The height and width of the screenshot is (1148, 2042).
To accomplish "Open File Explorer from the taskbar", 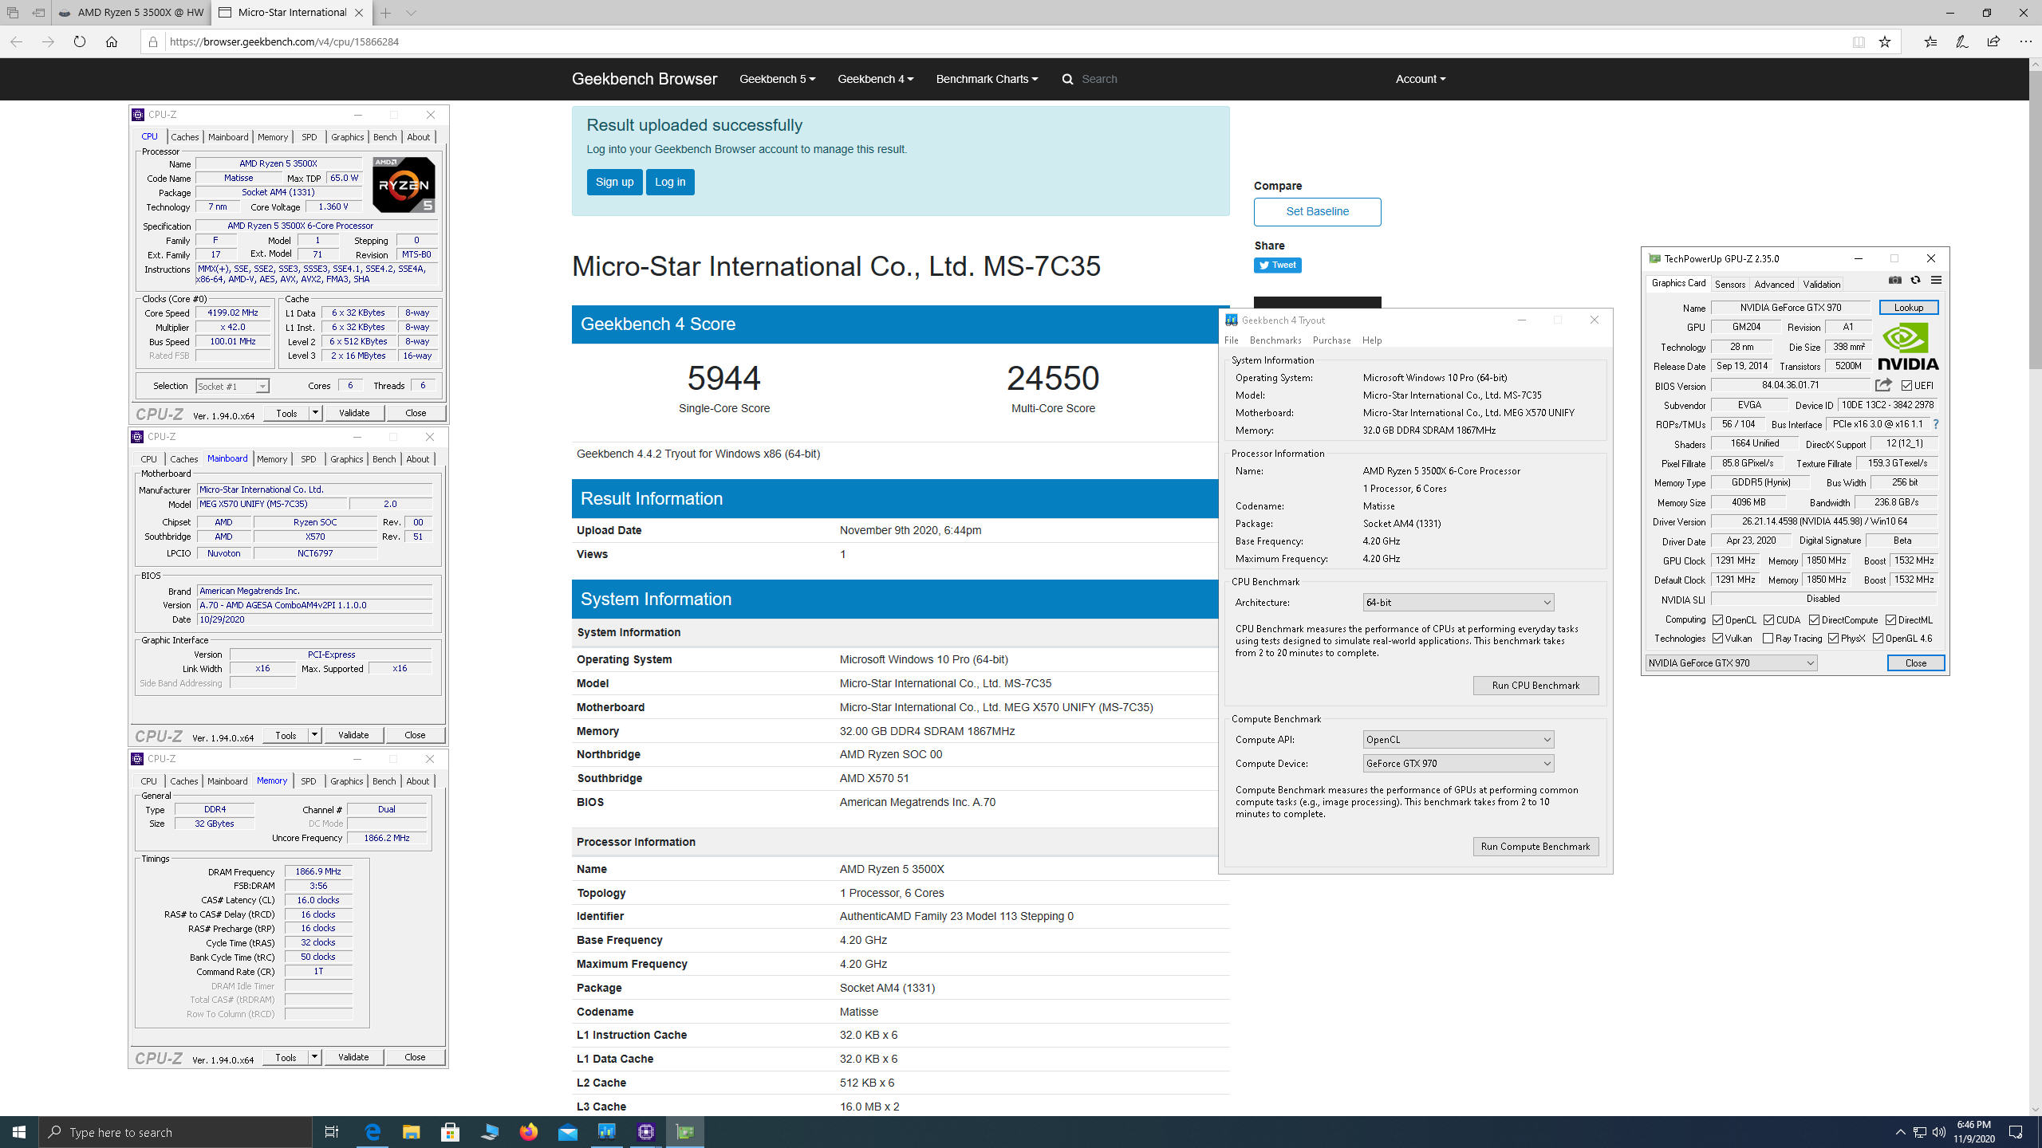I will [411, 1132].
